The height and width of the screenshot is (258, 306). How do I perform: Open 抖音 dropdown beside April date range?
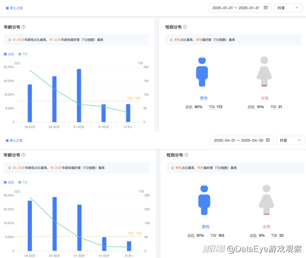point(290,140)
